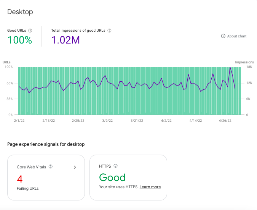The width and height of the screenshot is (257, 210).
Task: Click the Page experience signals for desktop heading
Action: click(46, 144)
